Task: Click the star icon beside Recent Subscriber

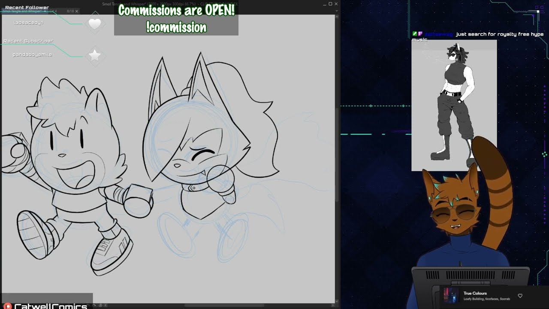Action: click(x=95, y=55)
